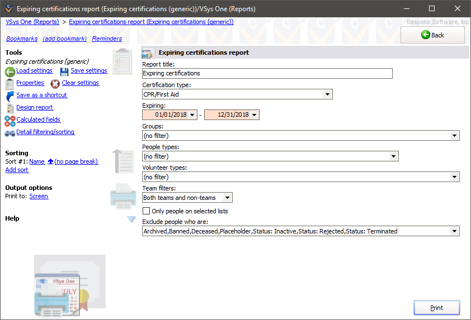Click Save as a shortcut link
The width and height of the screenshot is (471, 320).
(x=42, y=95)
